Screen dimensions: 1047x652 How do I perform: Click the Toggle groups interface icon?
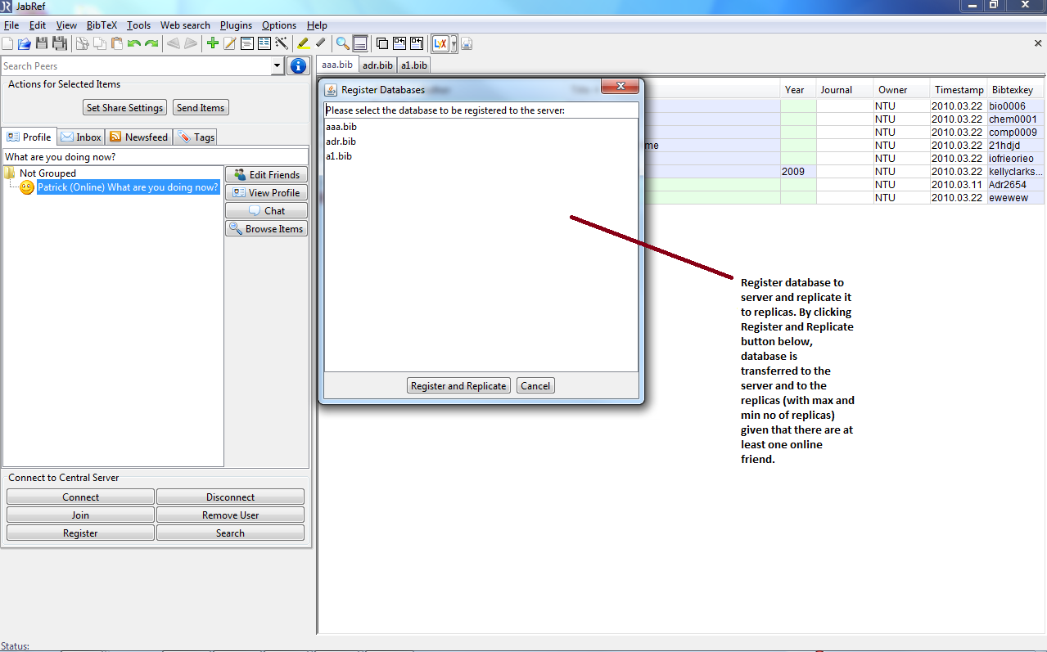[x=382, y=43]
